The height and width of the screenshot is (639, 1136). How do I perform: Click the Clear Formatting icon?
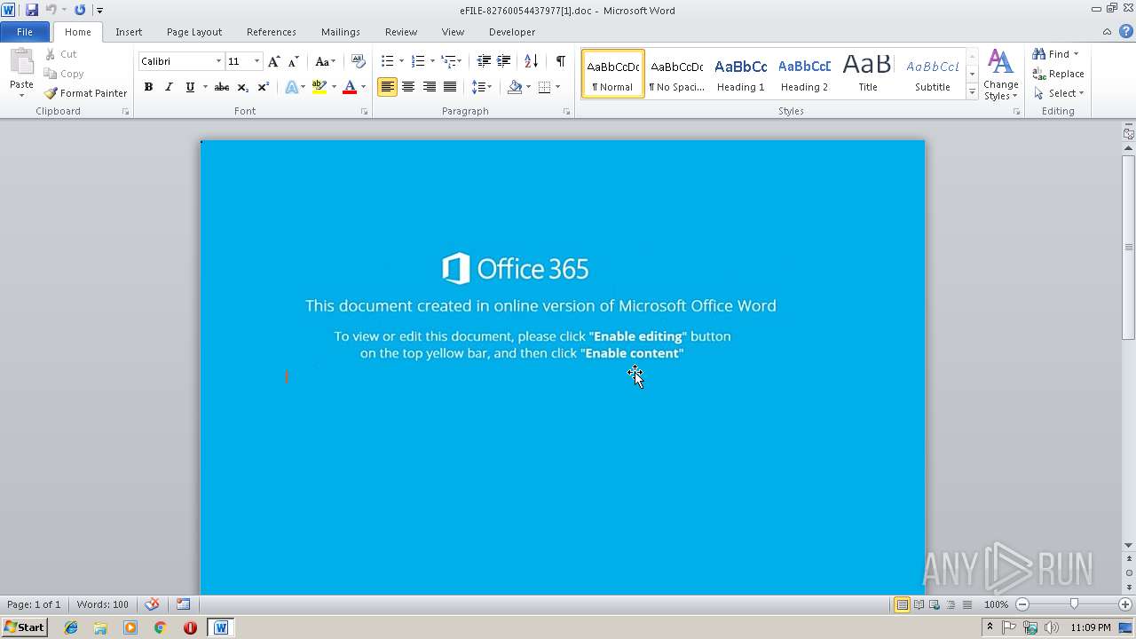point(359,61)
